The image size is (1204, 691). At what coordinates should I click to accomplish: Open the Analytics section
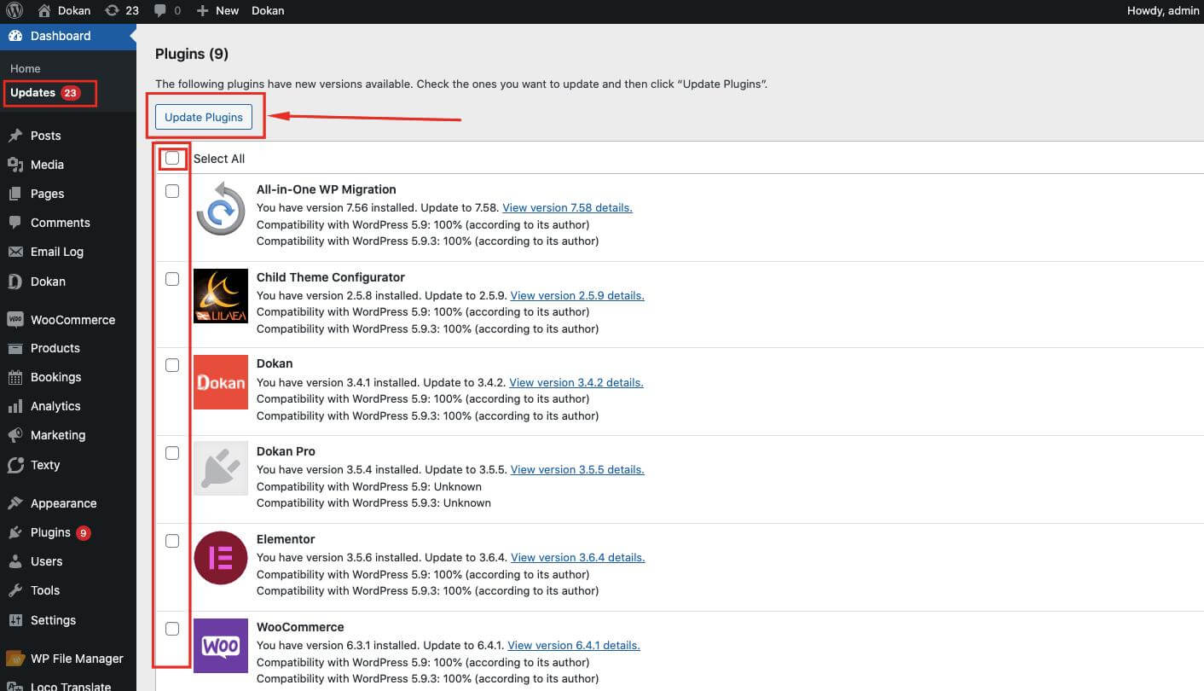click(55, 406)
